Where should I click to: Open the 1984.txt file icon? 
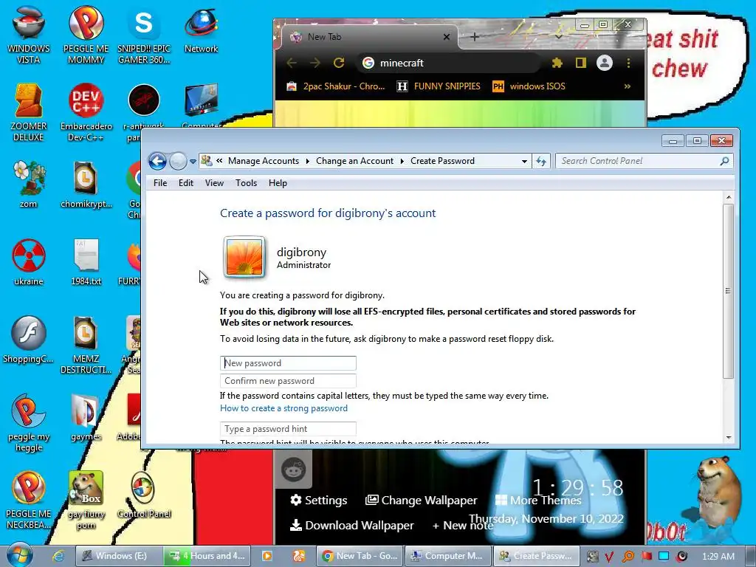86,262
